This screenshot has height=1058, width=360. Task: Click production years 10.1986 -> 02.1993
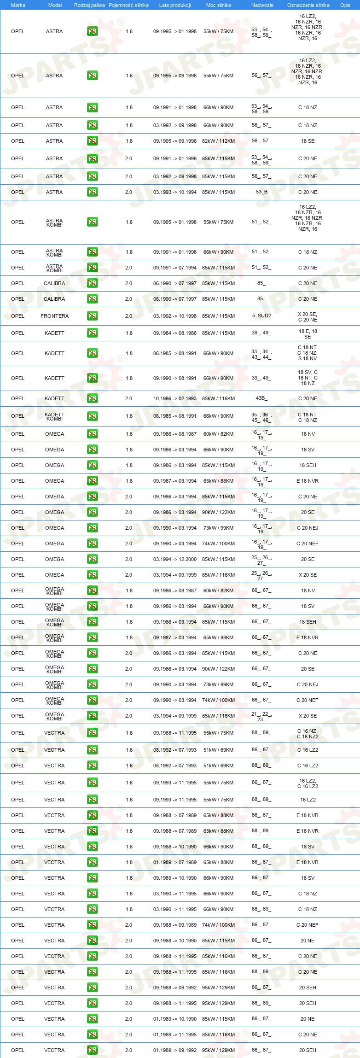click(x=175, y=398)
